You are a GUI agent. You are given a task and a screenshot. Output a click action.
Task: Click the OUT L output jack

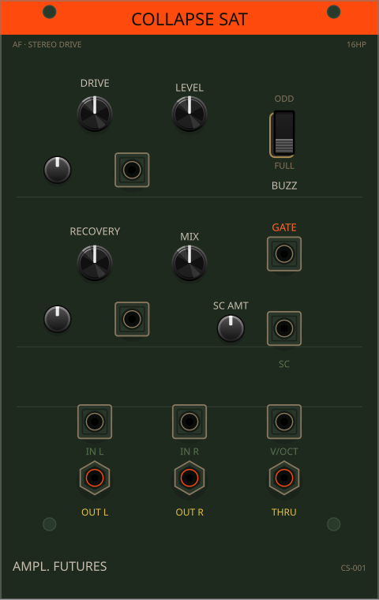[x=95, y=478]
